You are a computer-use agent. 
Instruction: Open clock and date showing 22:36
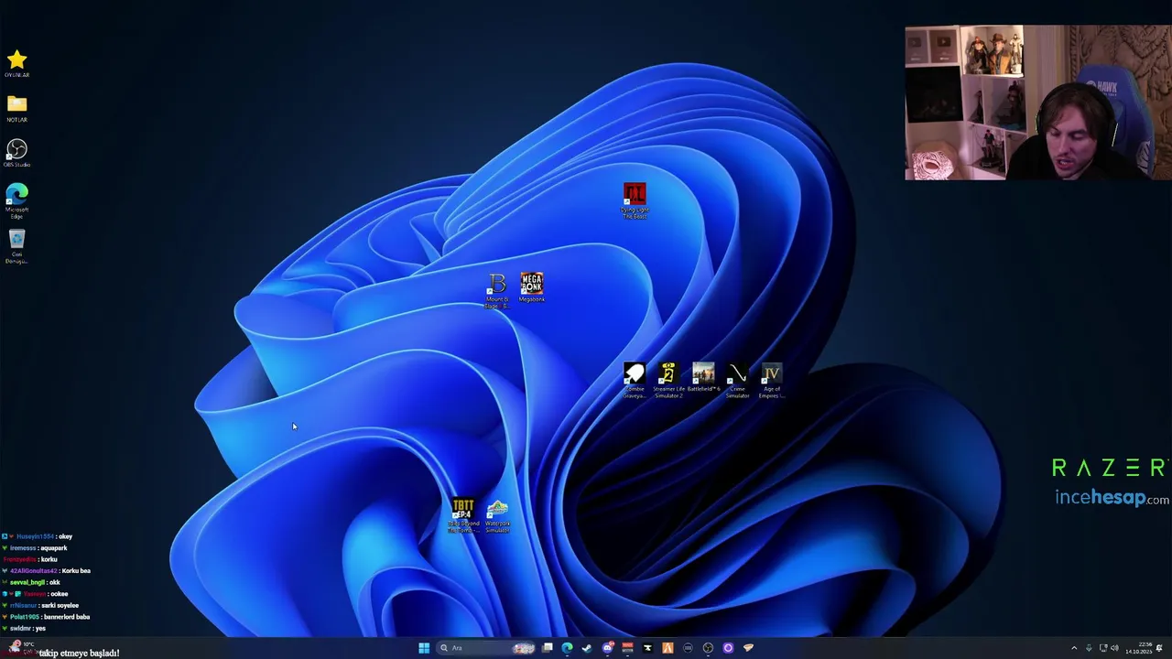click(x=1139, y=648)
